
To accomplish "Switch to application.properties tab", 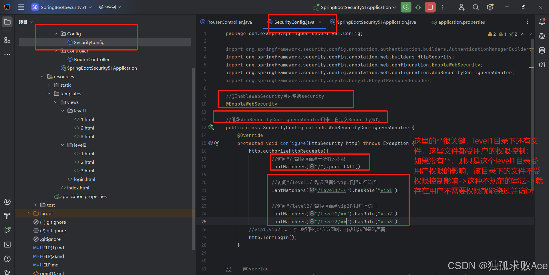I will tap(458, 22).
